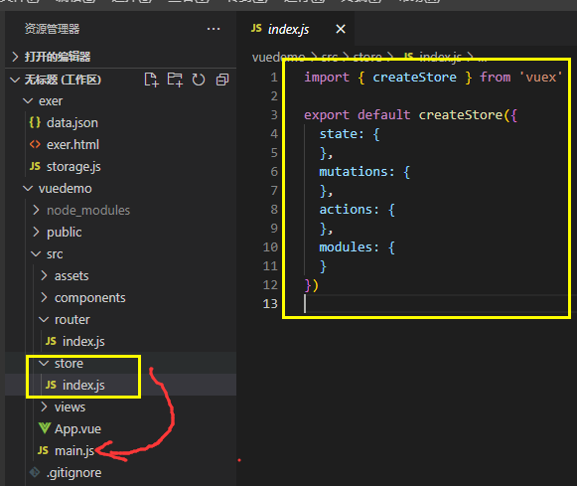This screenshot has height=486, width=577.
Task: Open App.vue file
Action: 77,429
